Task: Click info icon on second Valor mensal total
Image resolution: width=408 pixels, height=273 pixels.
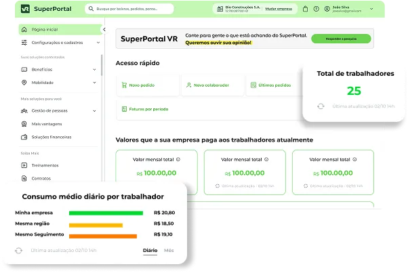Action: [x=266, y=159]
